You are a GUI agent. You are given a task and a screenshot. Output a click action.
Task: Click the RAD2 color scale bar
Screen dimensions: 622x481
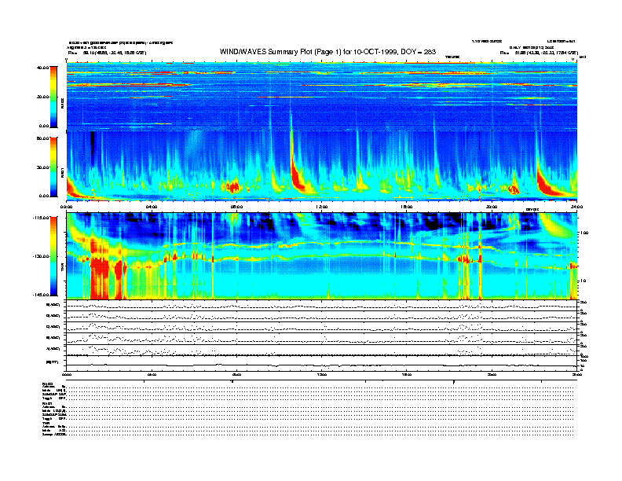tap(53, 97)
